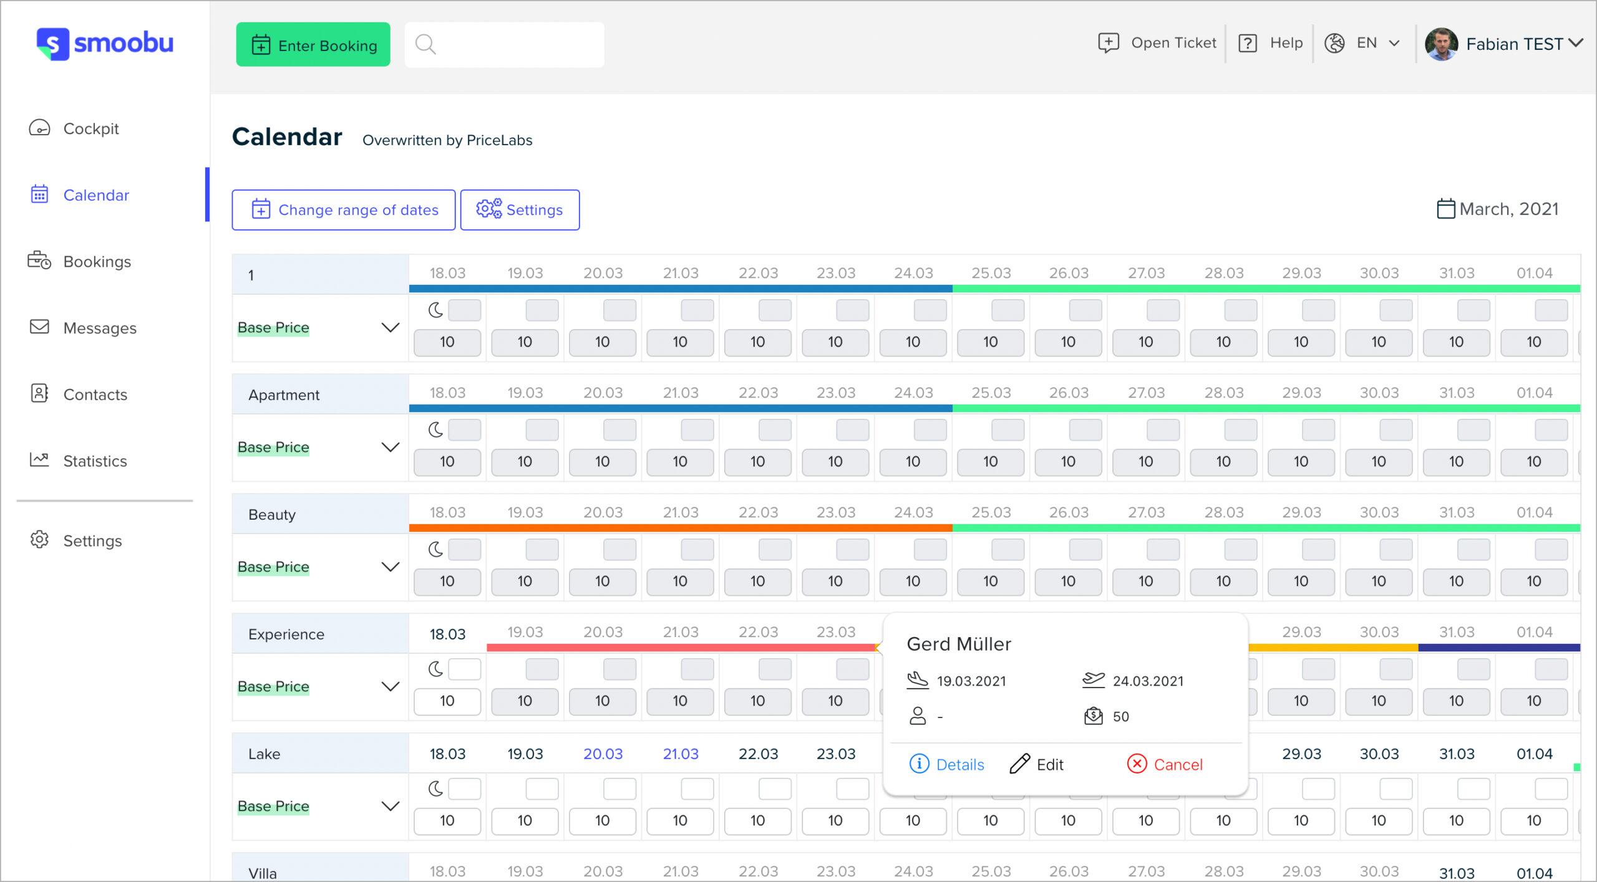Click the Help question mark icon
1597x882 pixels.
pyautogui.click(x=1248, y=43)
